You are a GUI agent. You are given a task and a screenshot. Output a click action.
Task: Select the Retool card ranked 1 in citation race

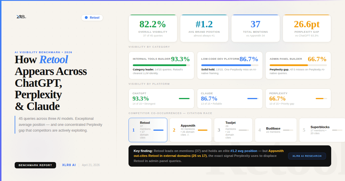pos(148,130)
